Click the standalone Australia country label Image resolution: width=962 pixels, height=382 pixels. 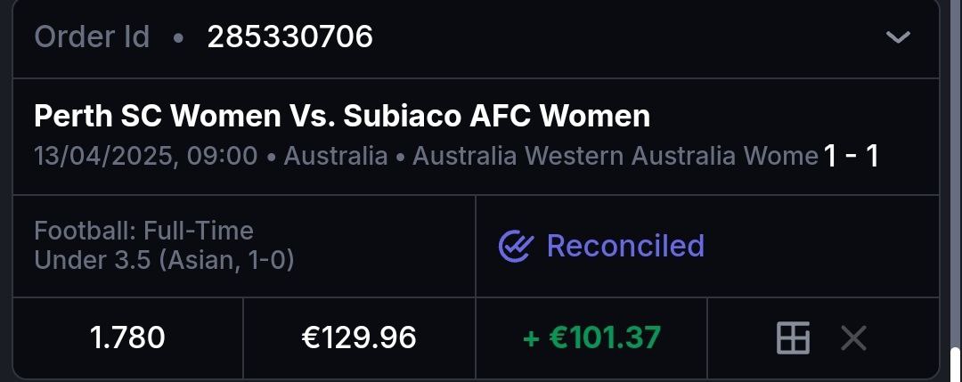click(336, 157)
